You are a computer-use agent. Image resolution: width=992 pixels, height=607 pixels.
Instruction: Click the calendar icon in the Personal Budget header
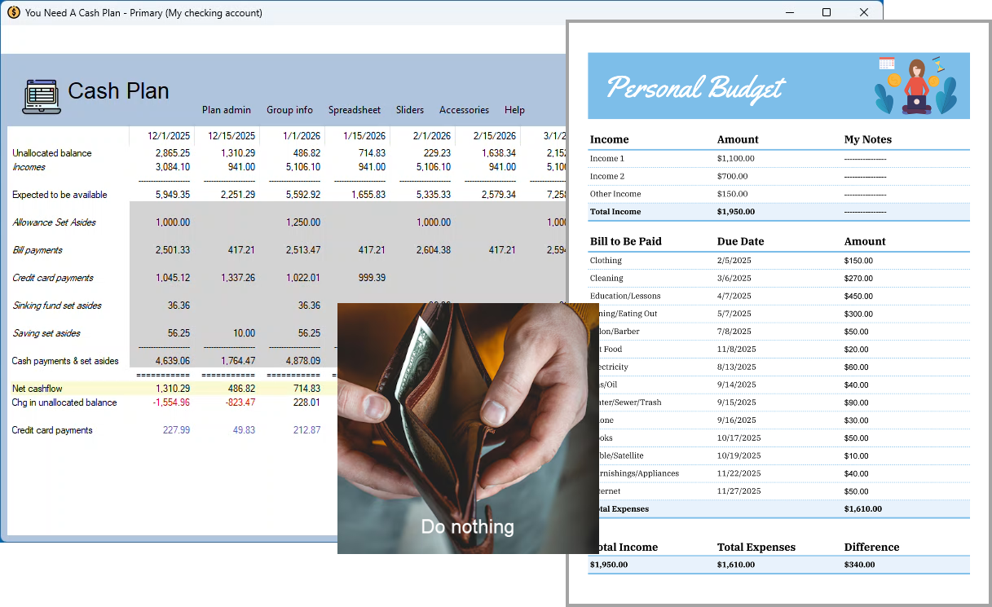887,63
